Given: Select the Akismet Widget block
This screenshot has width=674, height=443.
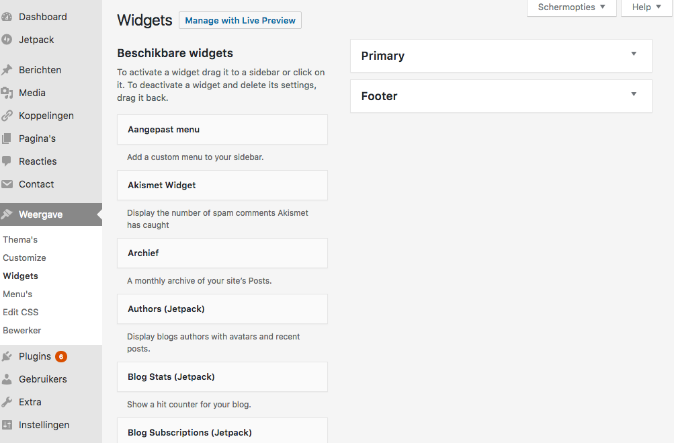Looking at the screenshot, I should tap(222, 186).
